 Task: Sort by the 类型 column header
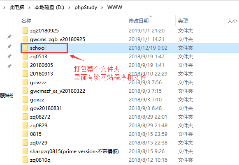[x=183, y=21]
